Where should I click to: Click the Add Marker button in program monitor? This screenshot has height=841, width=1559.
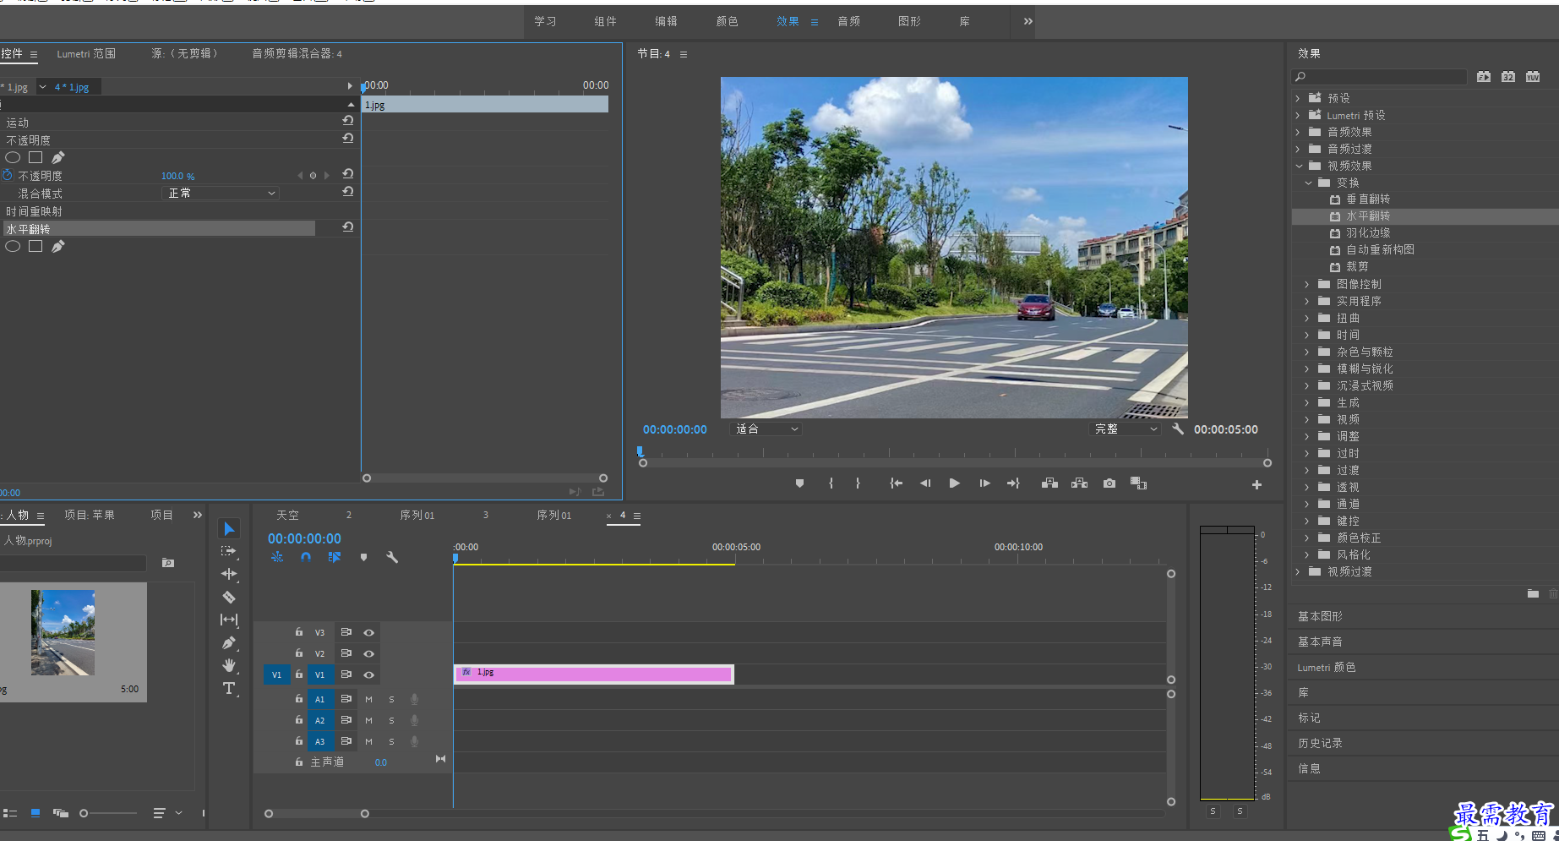coord(799,483)
